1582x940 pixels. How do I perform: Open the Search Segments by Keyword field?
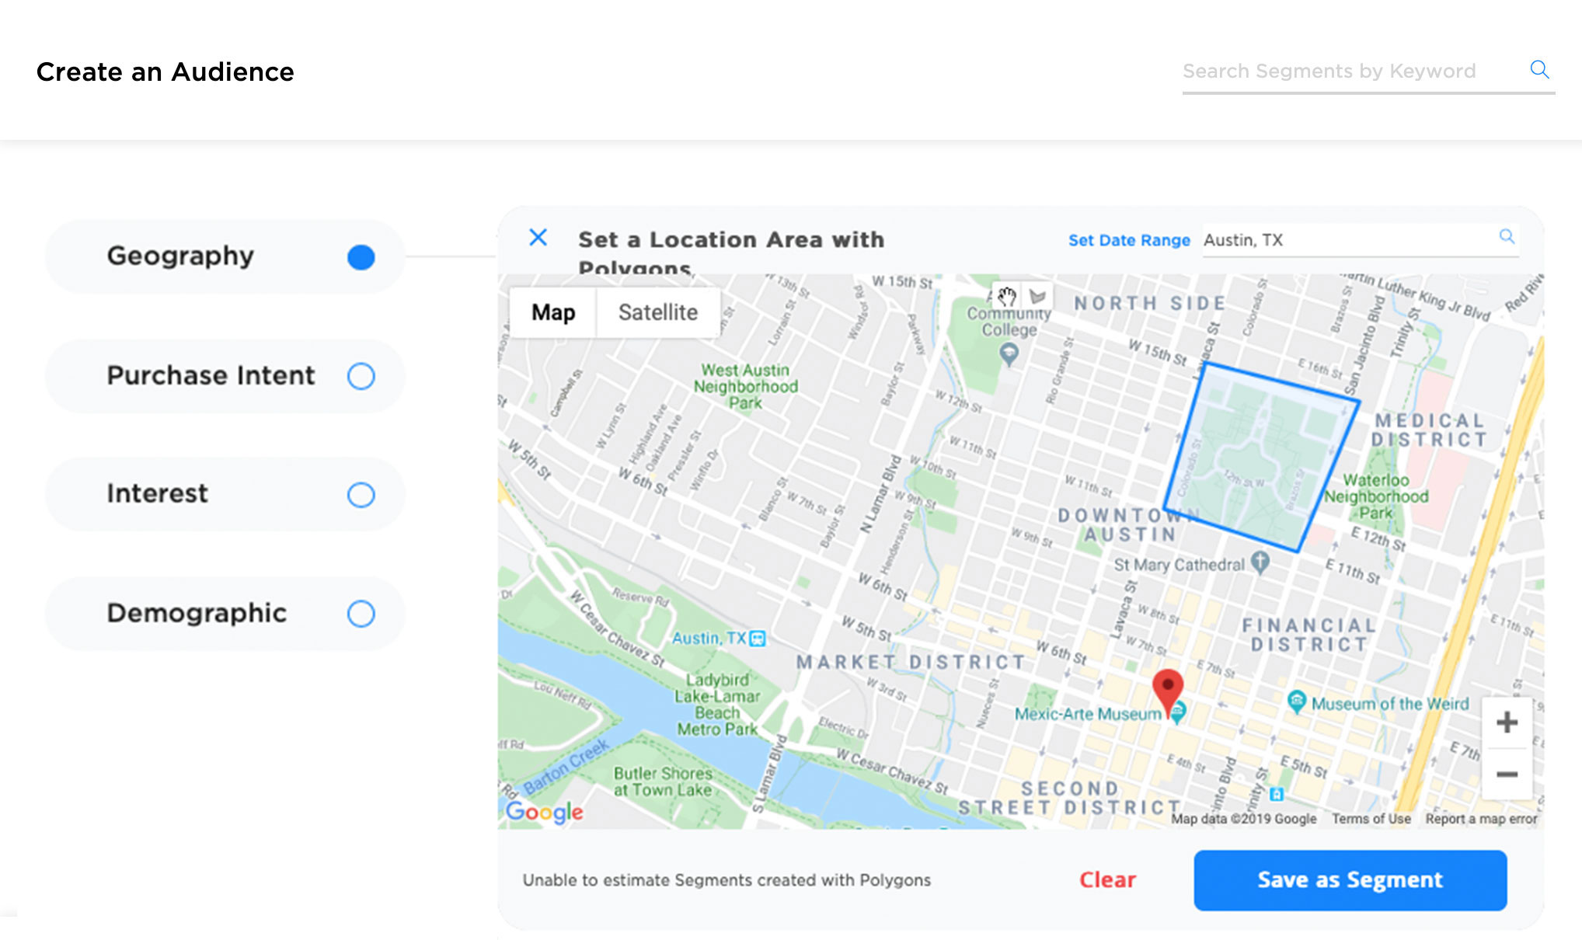[1350, 71]
